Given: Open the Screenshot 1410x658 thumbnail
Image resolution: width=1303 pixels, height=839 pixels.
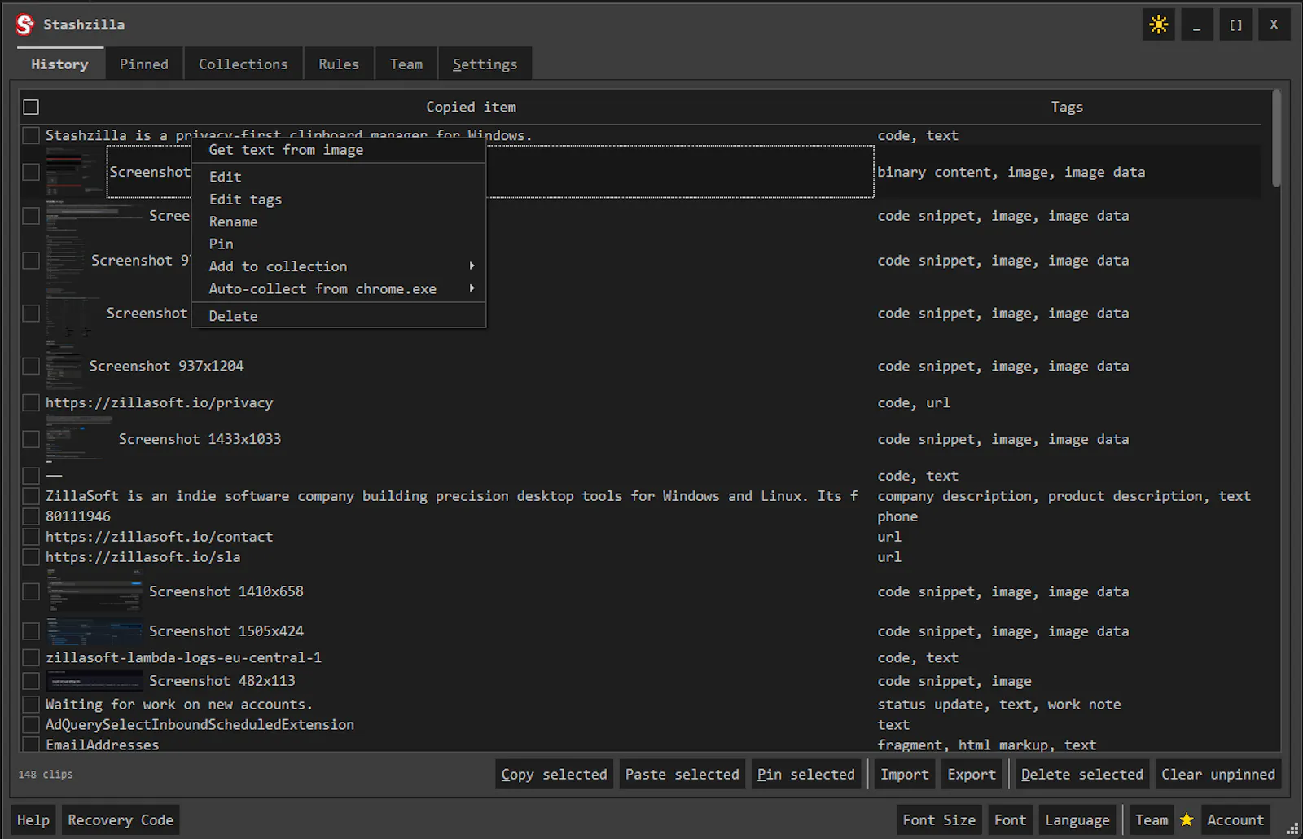Looking at the screenshot, I should pyautogui.click(x=94, y=591).
